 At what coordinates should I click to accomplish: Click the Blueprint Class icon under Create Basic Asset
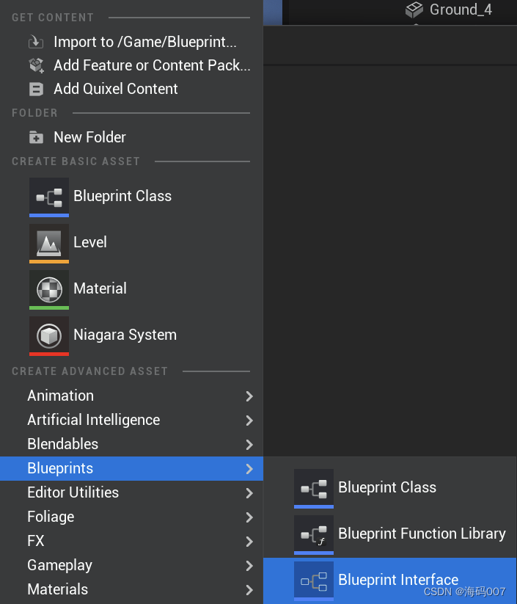49,197
